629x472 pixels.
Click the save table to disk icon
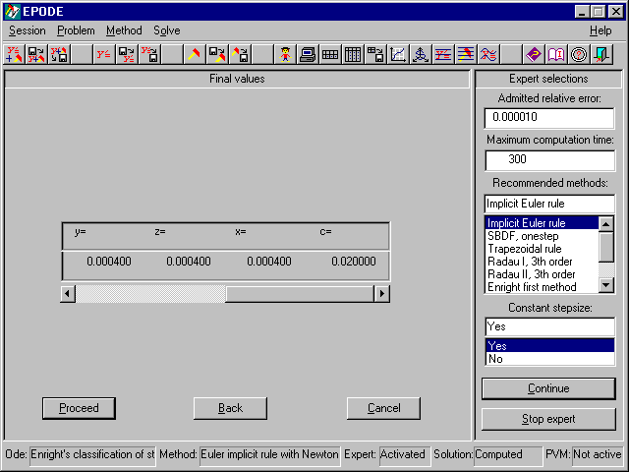(375, 54)
